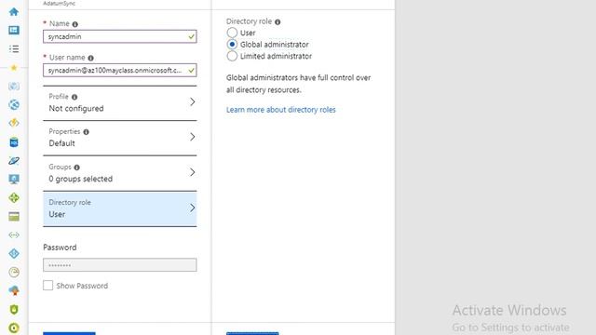Open Advisor cloud sidebar icon
Image resolution: width=596 pixels, height=335 pixels.
pos(14,291)
